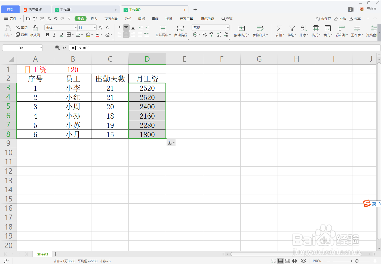Increase font size with A+ icon
The height and width of the screenshot is (265, 381).
coord(100,28)
